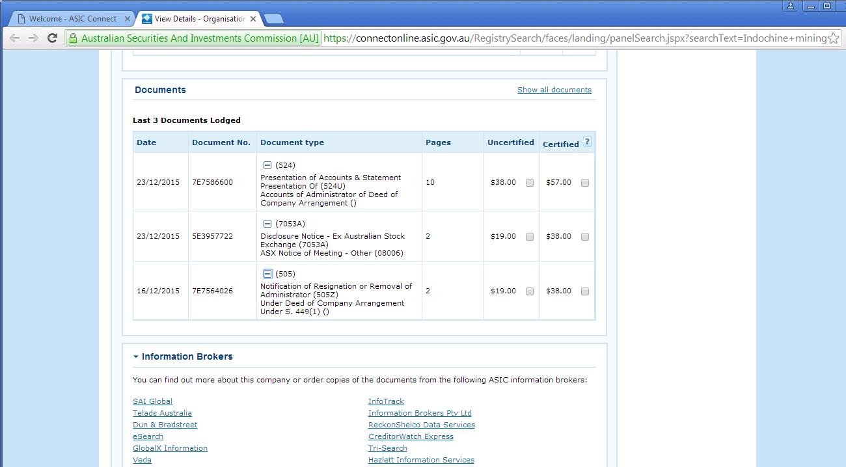Screen dimensions: 846x467
Task: Open the SAI Global broker link
Action: [152, 401]
